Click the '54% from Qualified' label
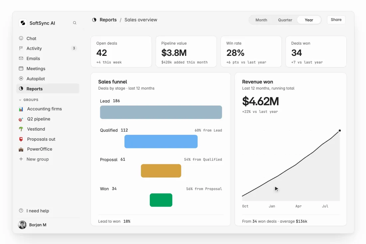The width and height of the screenshot is (366, 244). click(203, 160)
